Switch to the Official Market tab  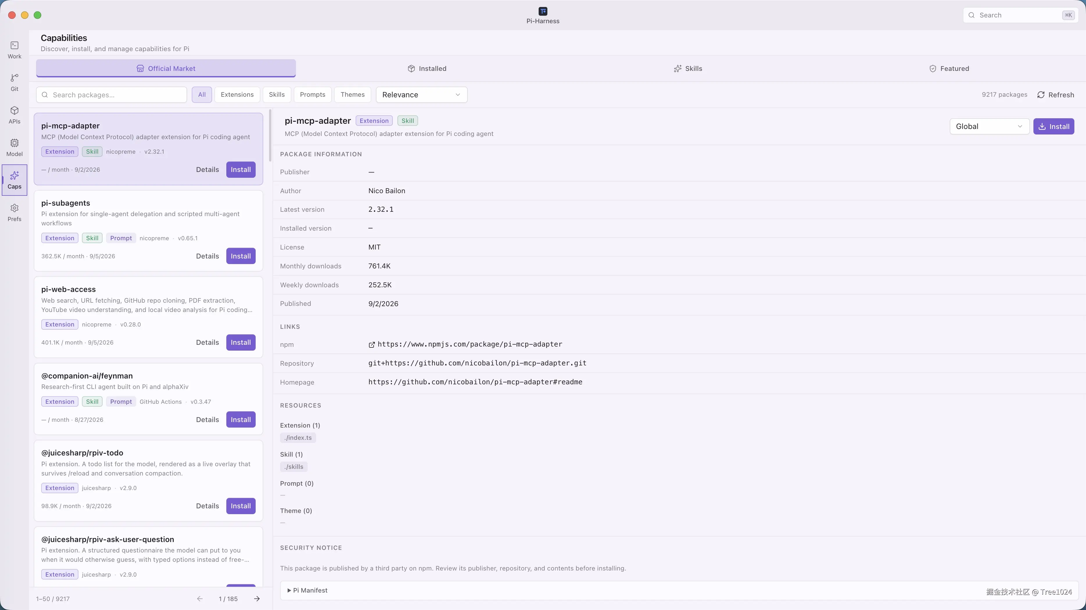click(166, 68)
